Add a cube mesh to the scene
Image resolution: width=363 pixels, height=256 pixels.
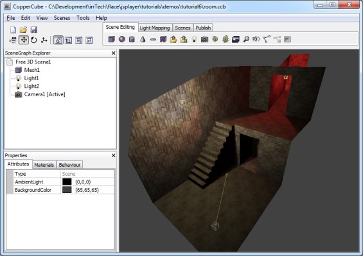point(112,39)
